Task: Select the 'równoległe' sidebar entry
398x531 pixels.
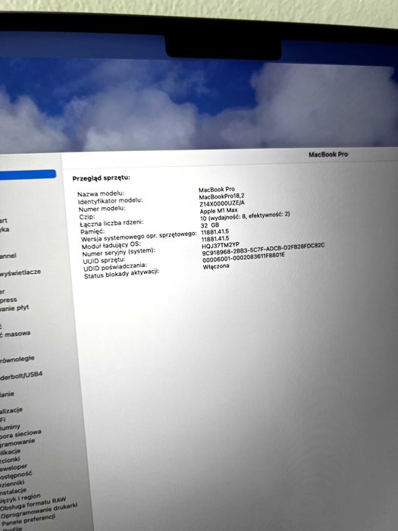Action: pyautogui.click(x=17, y=359)
